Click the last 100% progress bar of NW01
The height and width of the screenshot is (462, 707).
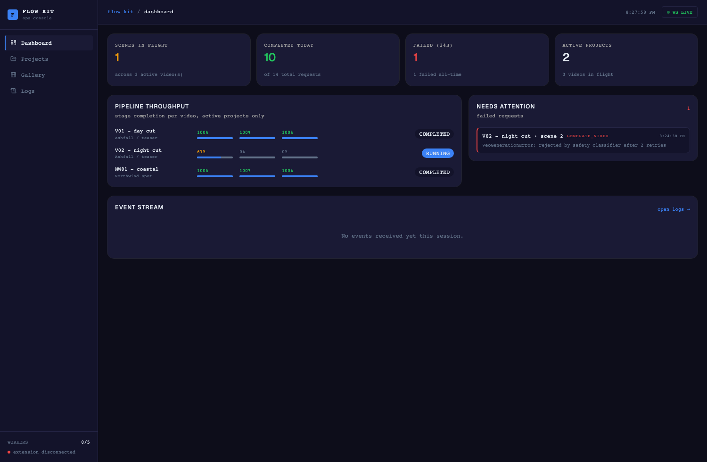point(300,176)
